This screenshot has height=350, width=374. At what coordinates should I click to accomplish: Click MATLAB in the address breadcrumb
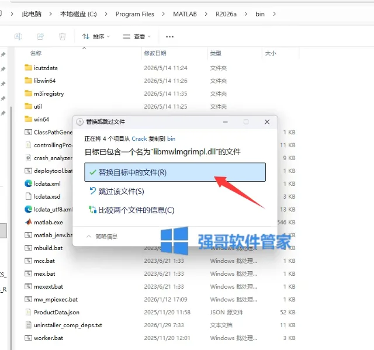[185, 14]
